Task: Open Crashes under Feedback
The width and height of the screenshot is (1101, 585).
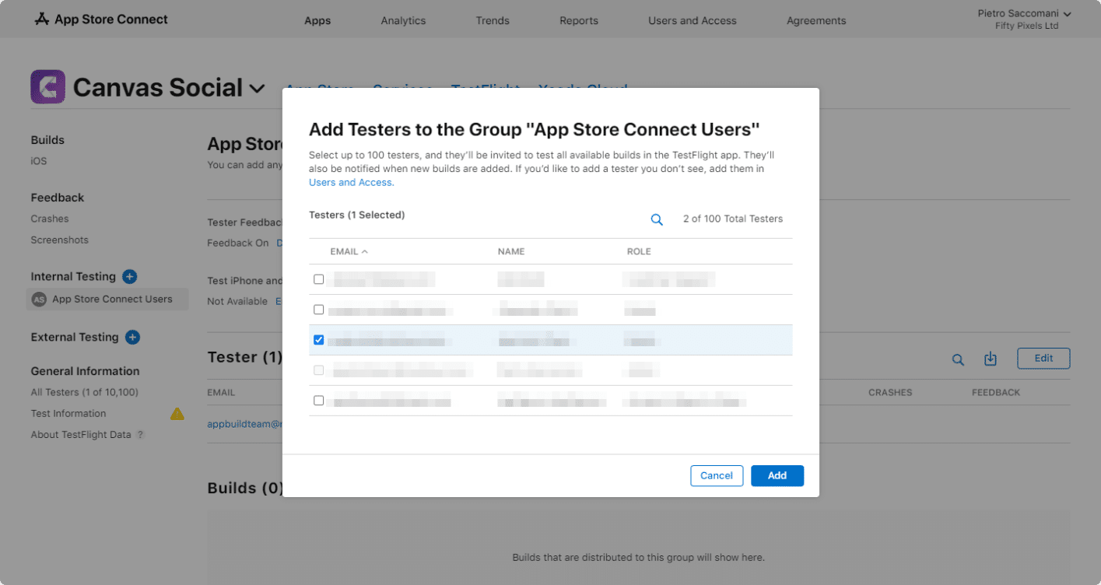Action: [50, 219]
